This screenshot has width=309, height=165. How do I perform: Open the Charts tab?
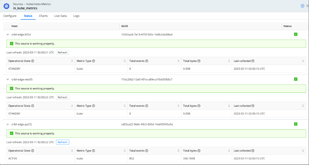pyautogui.click(x=43, y=16)
